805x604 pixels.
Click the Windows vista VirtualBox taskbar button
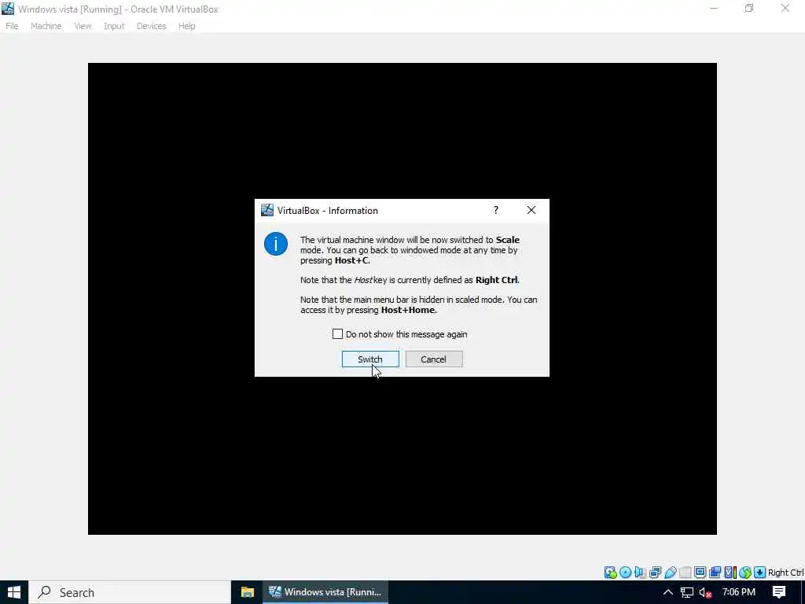click(x=325, y=592)
